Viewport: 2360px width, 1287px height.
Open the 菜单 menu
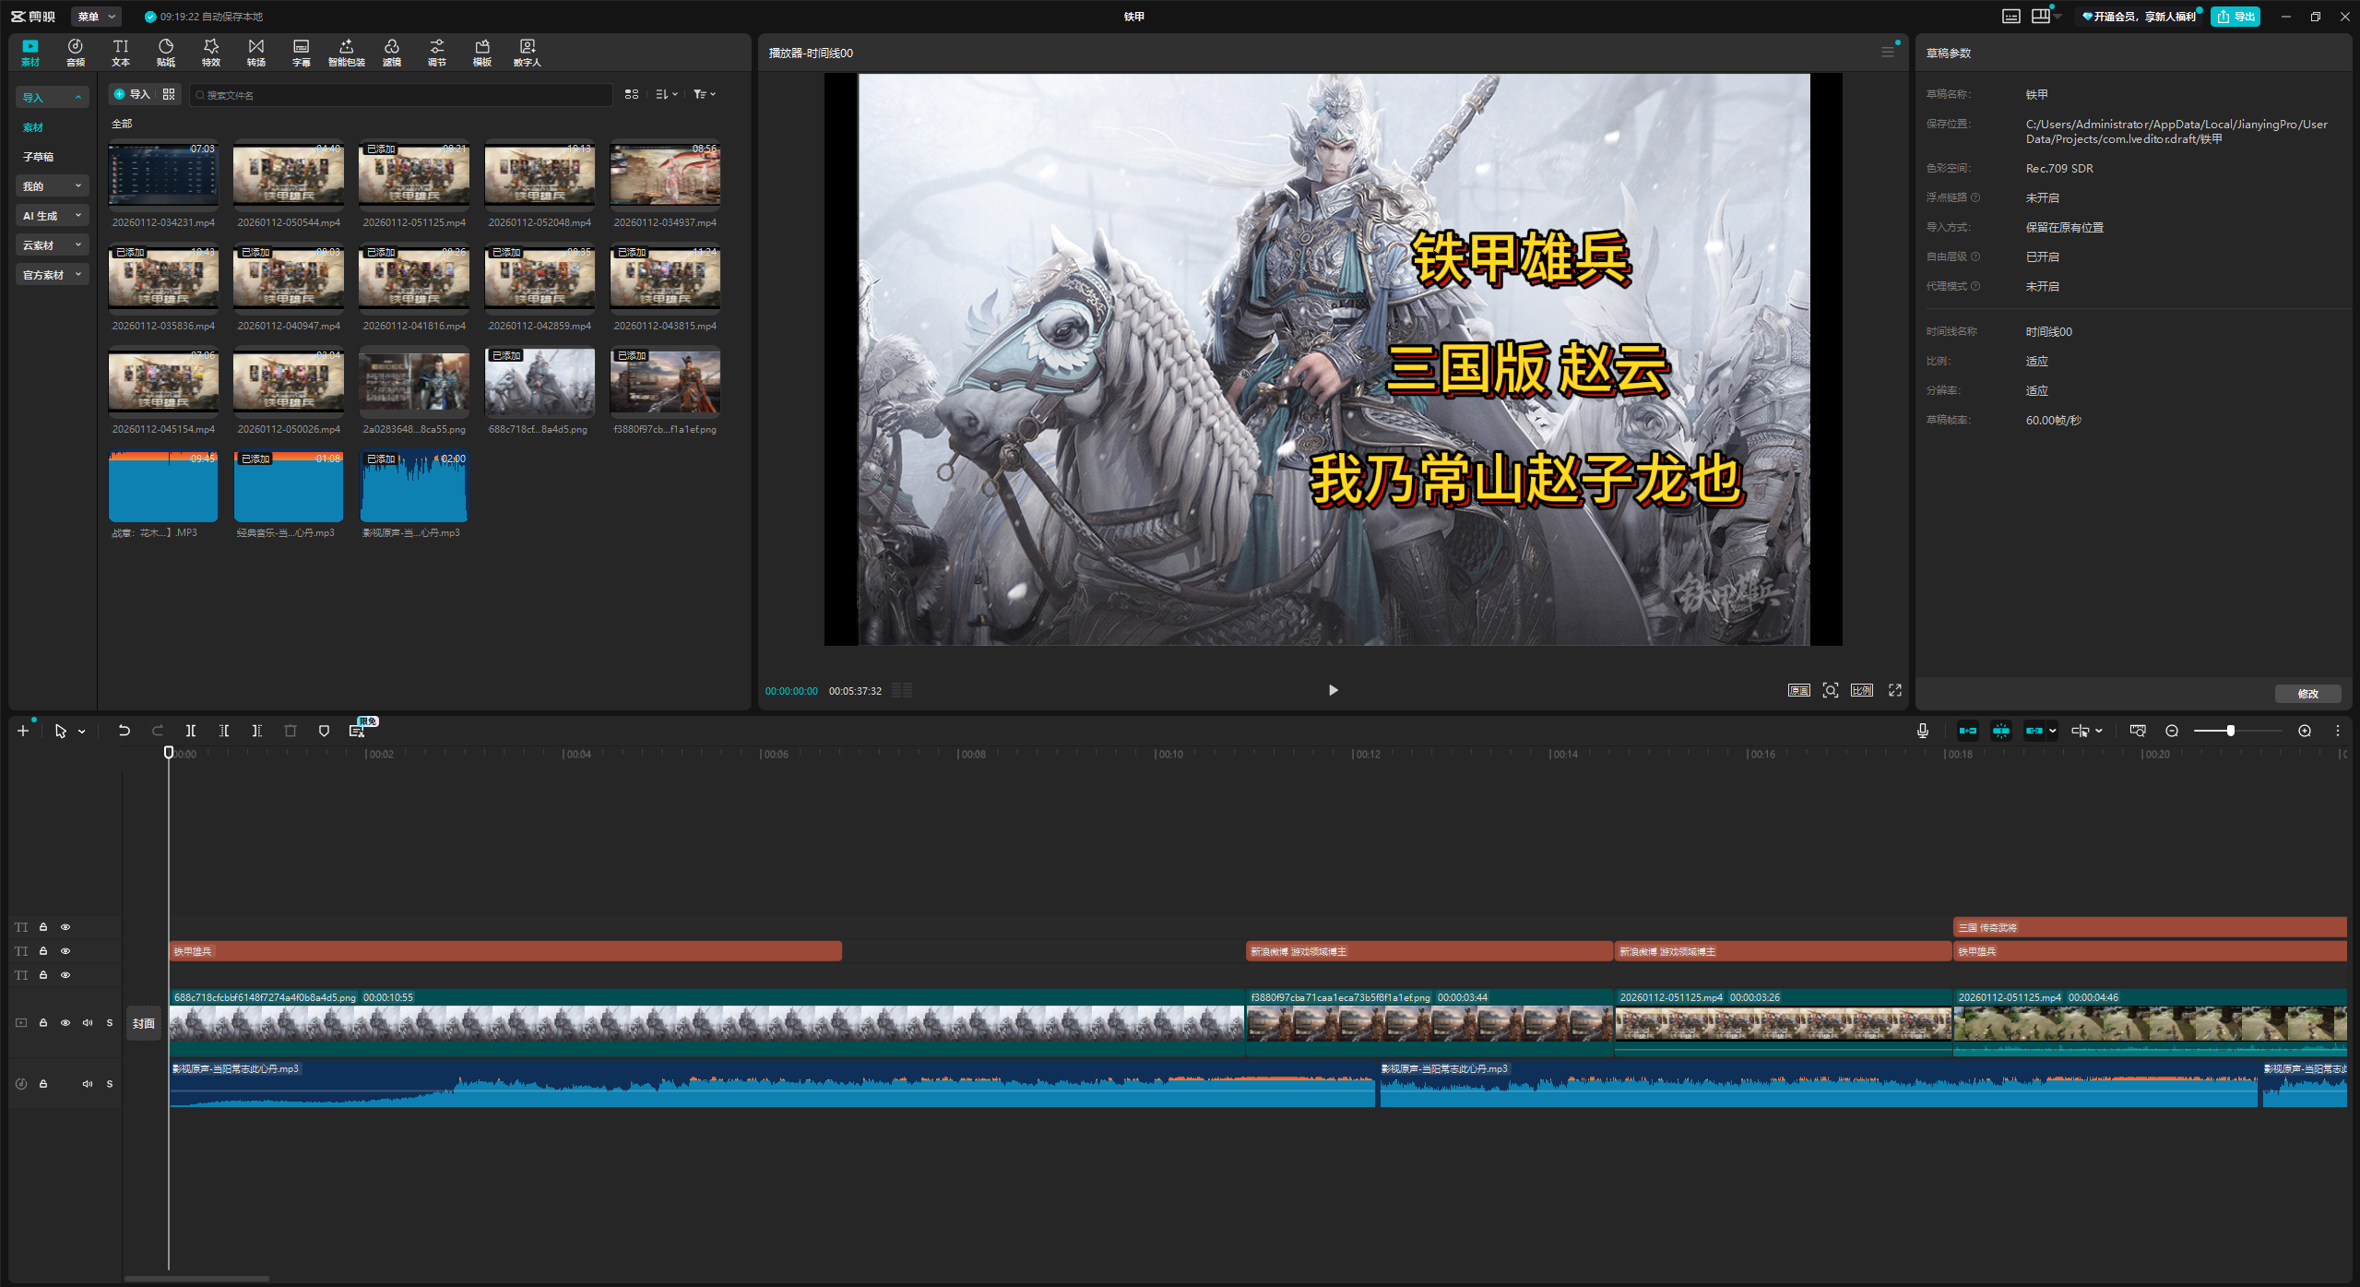[x=95, y=17]
